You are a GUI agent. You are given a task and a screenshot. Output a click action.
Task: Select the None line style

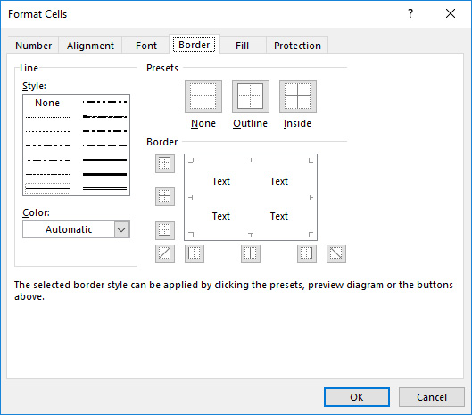point(47,103)
